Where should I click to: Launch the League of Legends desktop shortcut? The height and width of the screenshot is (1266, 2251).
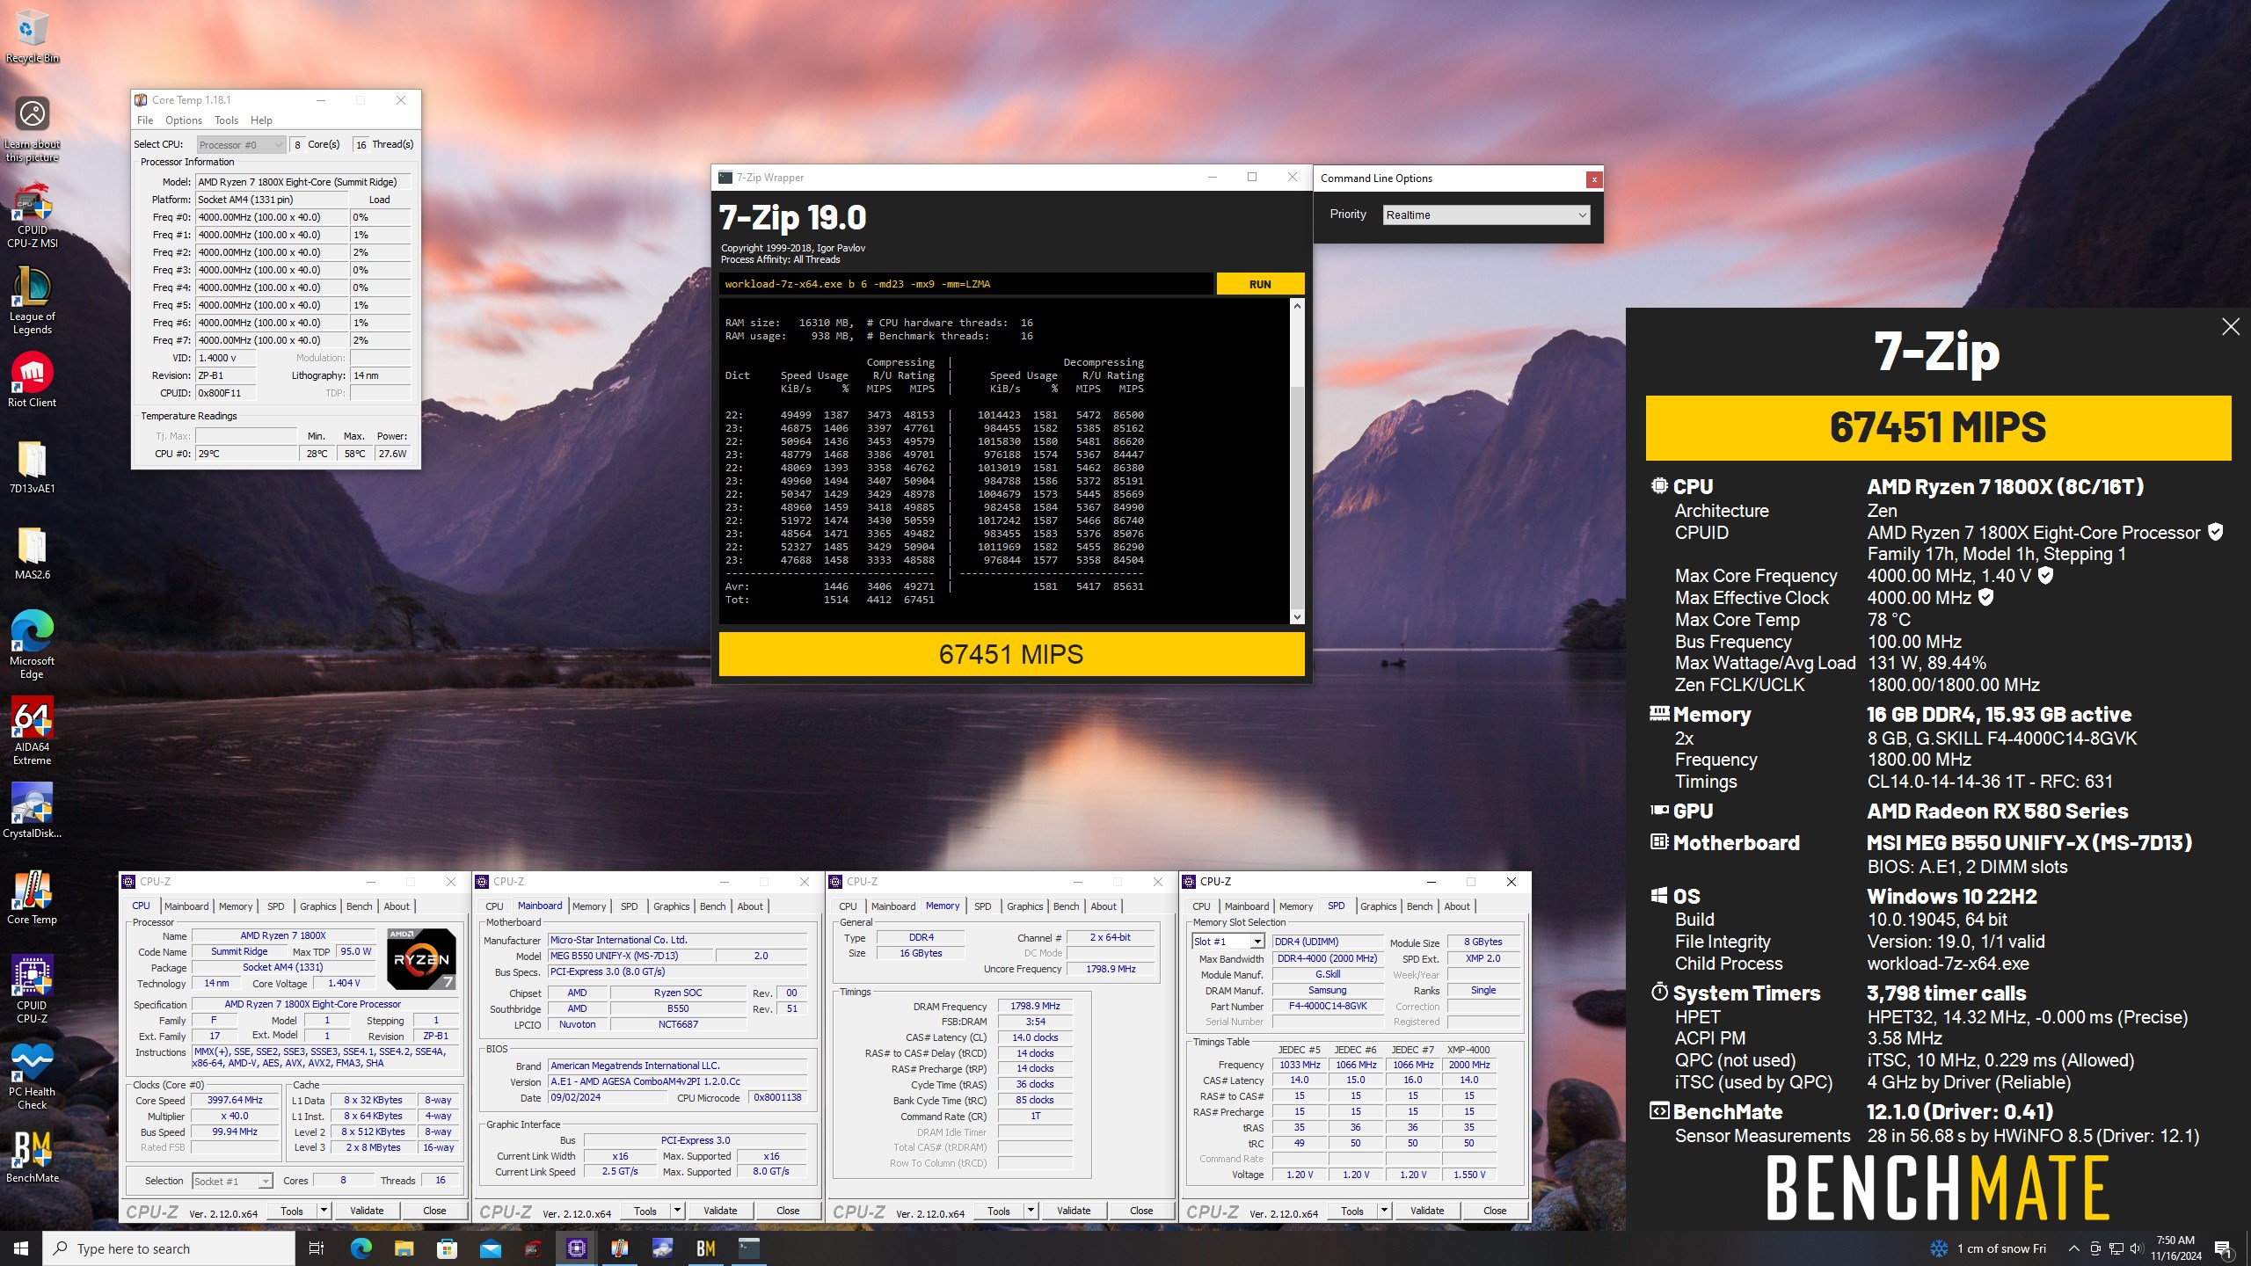point(33,300)
